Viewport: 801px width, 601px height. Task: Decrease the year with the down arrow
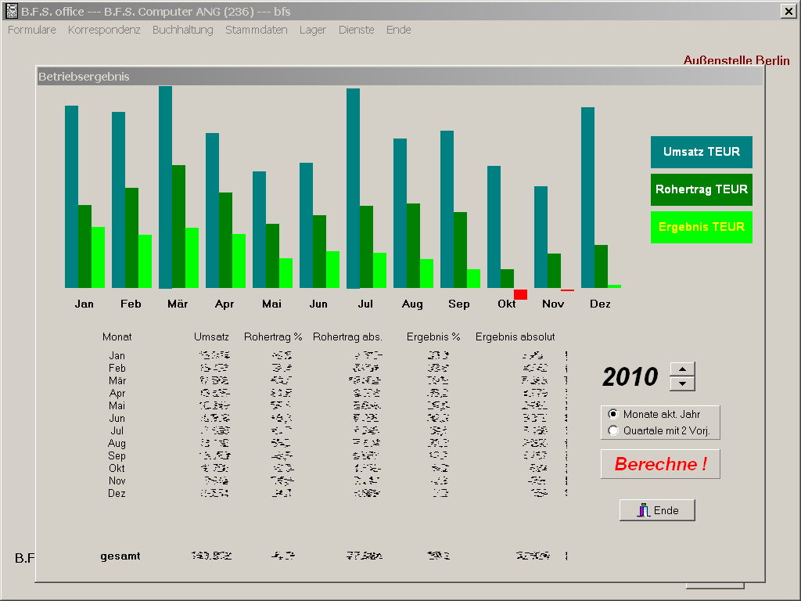pos(683,383)
